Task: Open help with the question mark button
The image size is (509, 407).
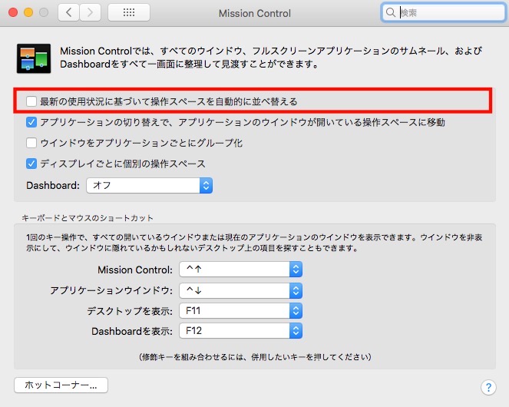Action: 488,387
